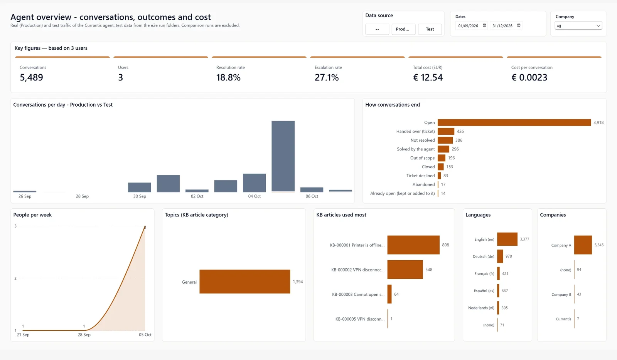The height and width of the screenshot is (360, 617).
Task: Select the Nederlands (nl) language bar
Action: coord(498,308)
